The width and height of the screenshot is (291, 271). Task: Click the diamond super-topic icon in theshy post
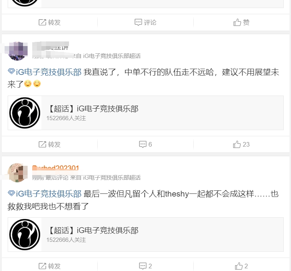click(x=12, y=193)
